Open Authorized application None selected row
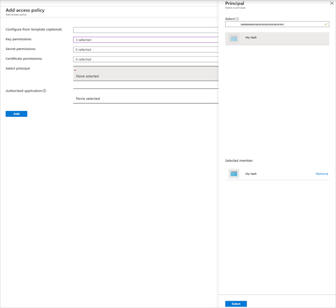Screen dimensions: 336x308 coord(146,96)
